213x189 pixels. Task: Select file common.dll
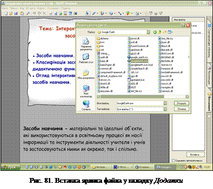coord(104,68)
